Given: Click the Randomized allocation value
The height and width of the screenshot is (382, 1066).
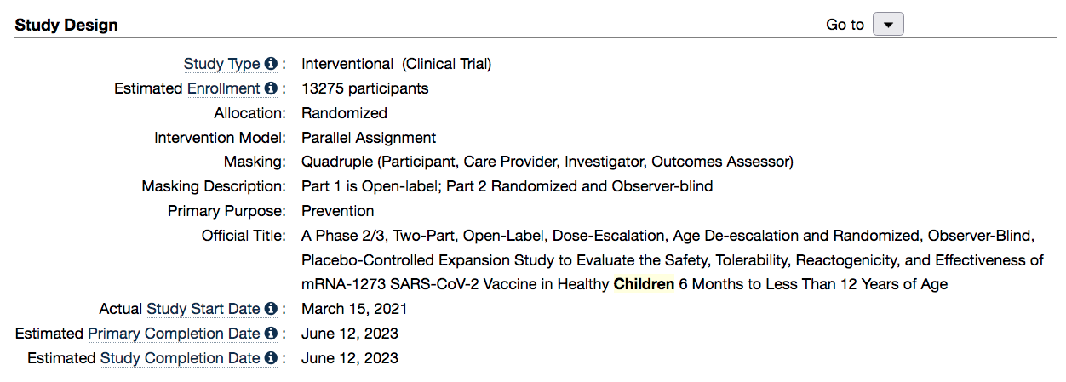Looking at the screenshot, I should click(344, 113).
